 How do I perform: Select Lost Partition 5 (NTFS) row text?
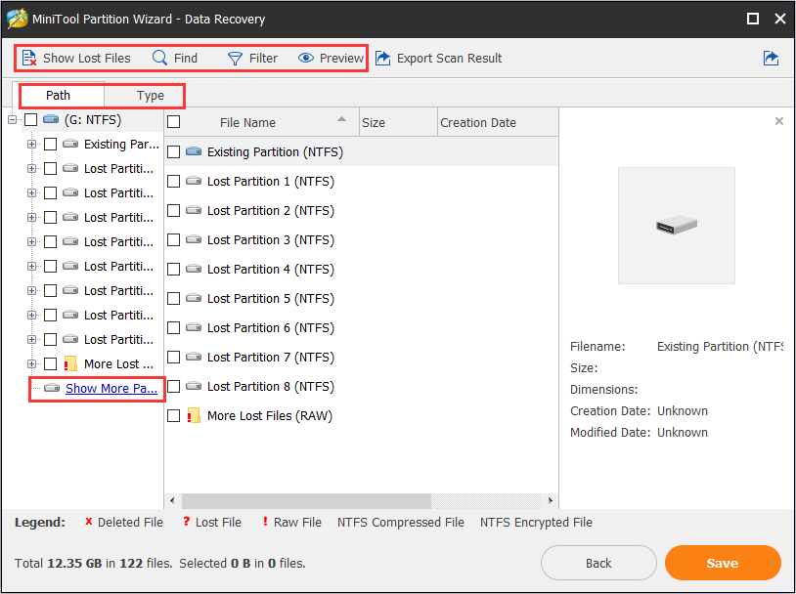coord(271,298)
